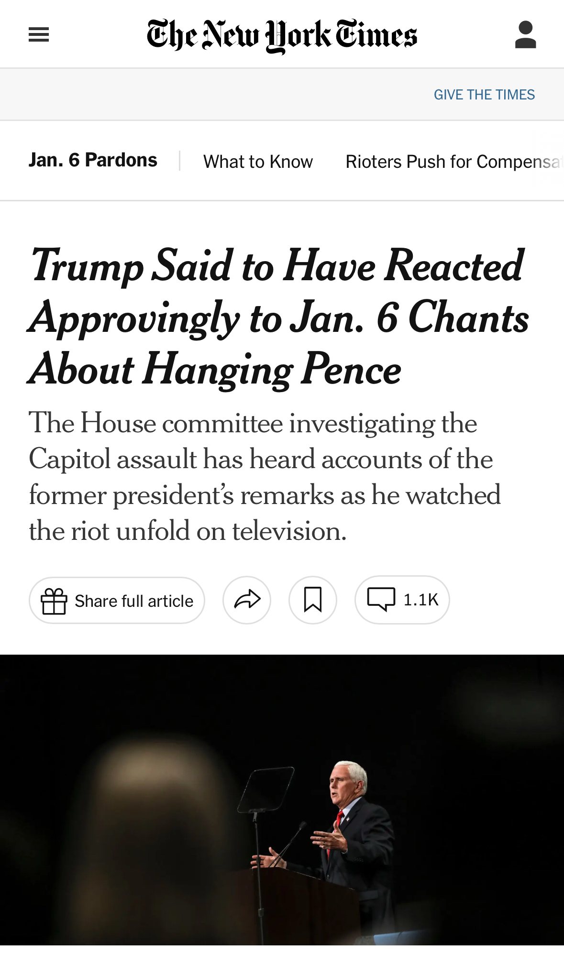Image resolution: width=564 pixels, height=954 pixels.
Task: Click The New York Times logo
Action: coord(282,35)
